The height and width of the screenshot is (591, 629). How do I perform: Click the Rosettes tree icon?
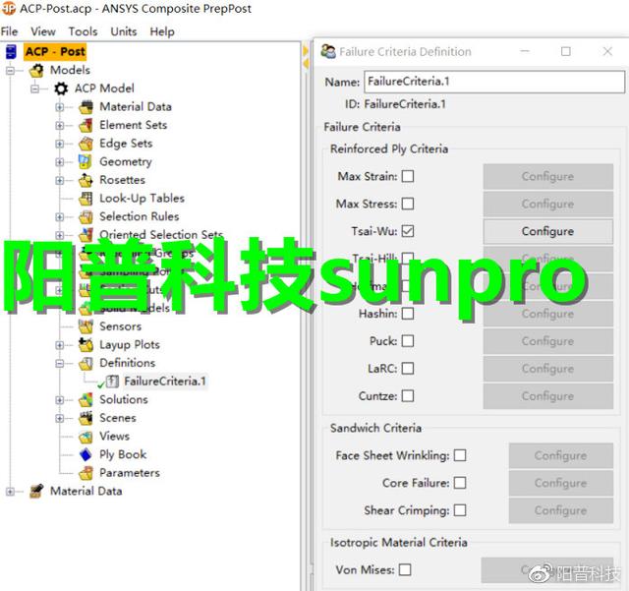coord(86,181)
